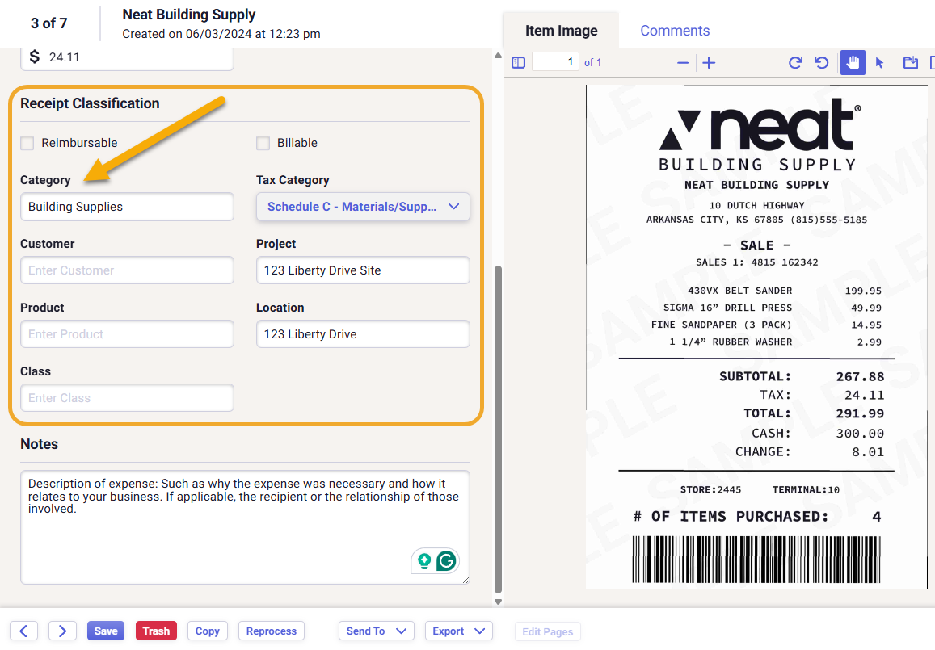Toggle the sidebar panel in the image viewer
Screen dimensions: 935x650
(519, 63)
